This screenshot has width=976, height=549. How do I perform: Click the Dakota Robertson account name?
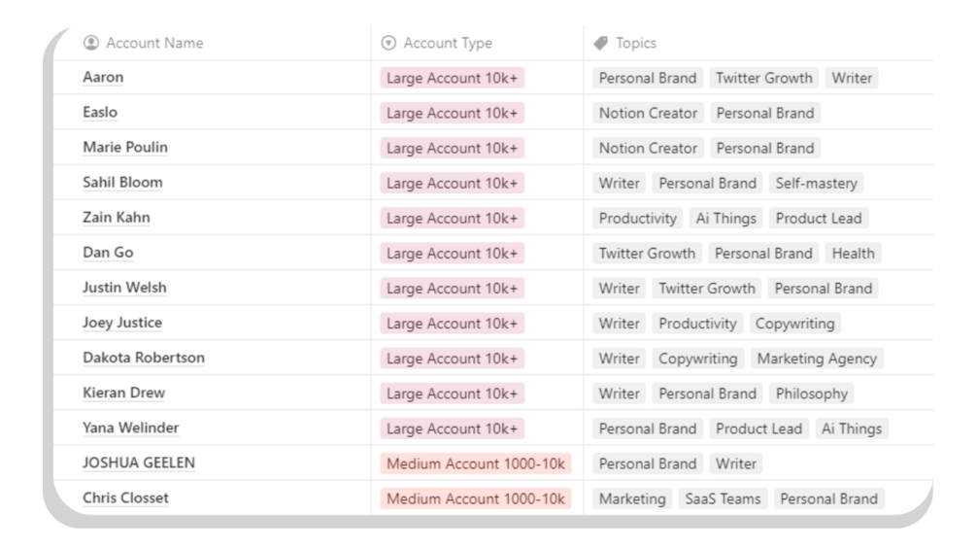click(x=144, y=358)
